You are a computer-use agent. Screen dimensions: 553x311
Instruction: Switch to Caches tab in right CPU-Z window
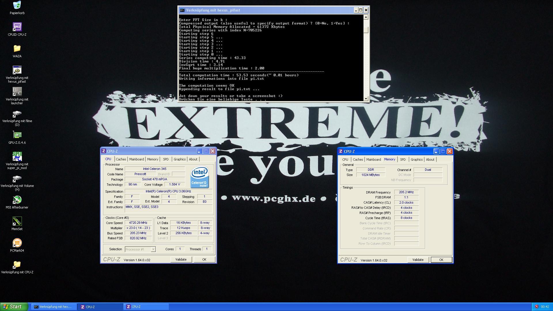point(358,160)
